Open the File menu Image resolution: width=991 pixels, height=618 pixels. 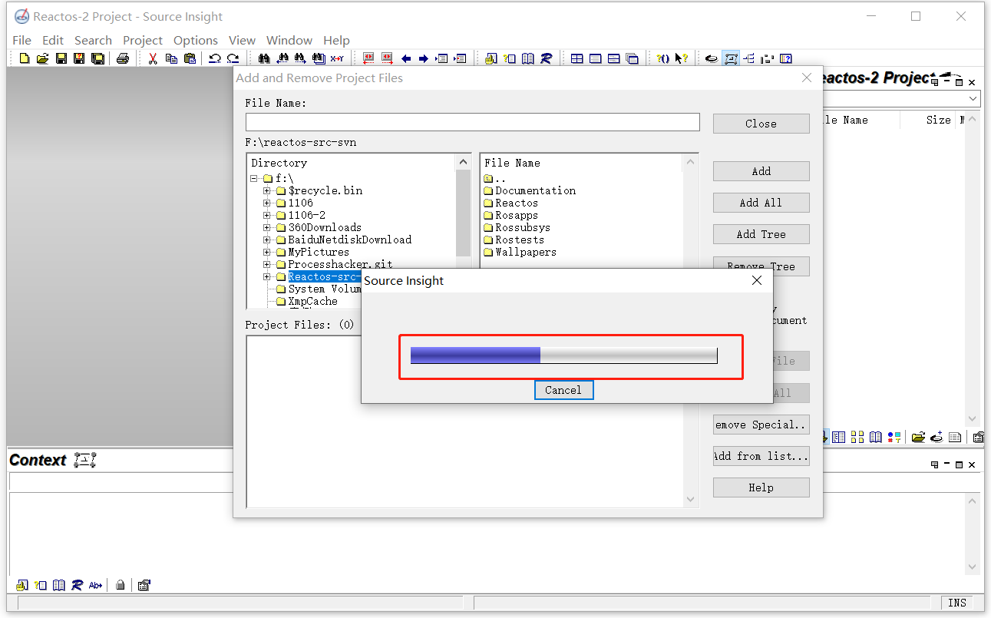(22, 40)
